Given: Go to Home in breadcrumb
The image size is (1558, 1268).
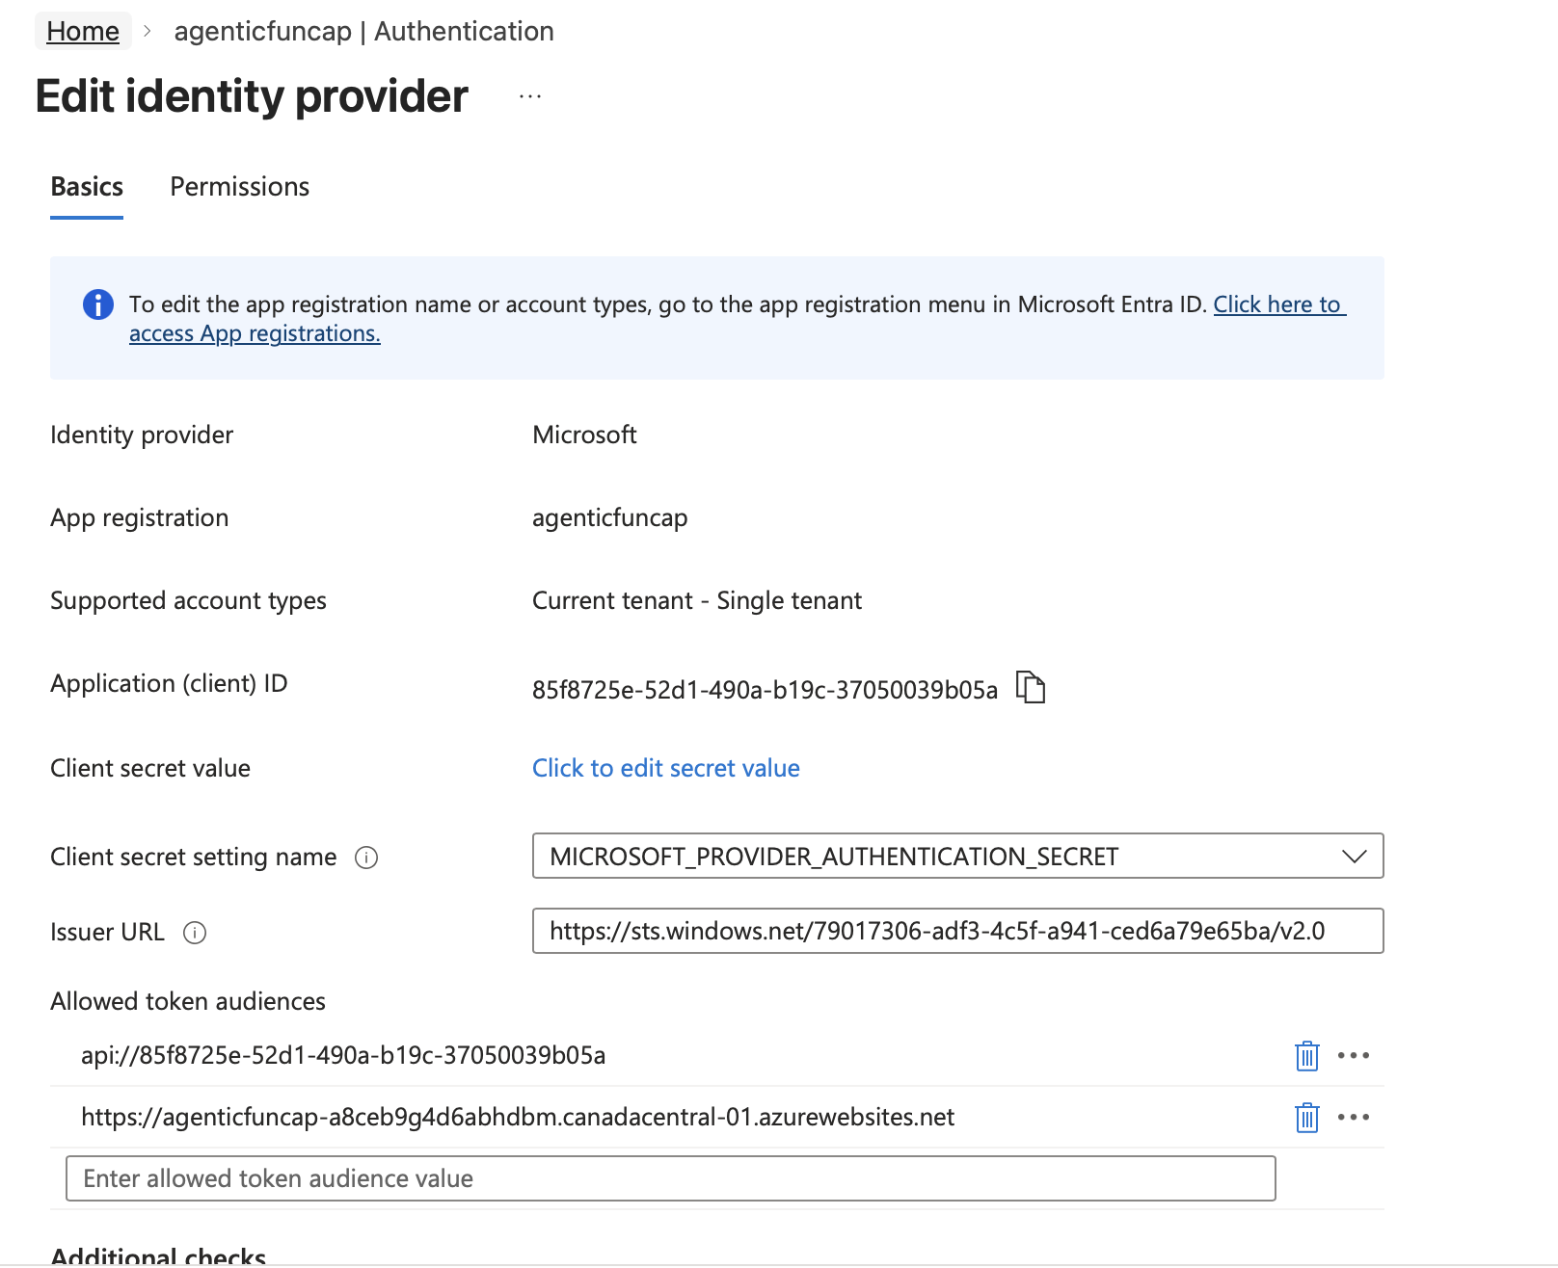Looking at the screenshot, I should point(83,32).
